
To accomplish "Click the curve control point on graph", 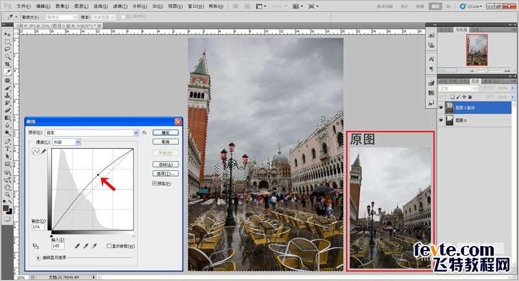I will [99, 175].
